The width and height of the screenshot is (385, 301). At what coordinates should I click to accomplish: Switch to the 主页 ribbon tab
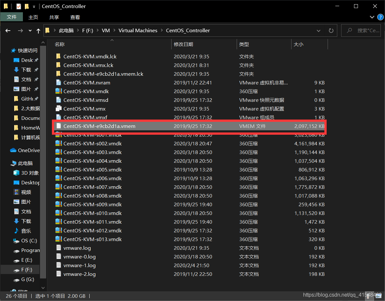(33, 17)
